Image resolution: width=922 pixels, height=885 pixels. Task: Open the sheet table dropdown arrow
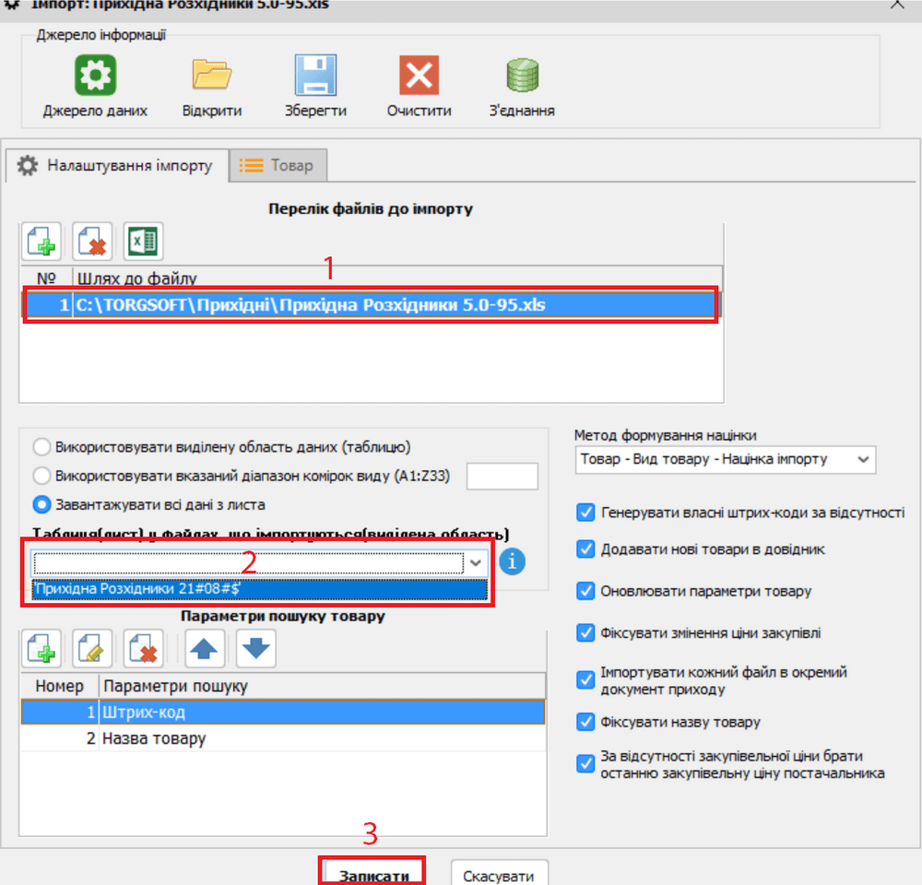coord(476,562)
